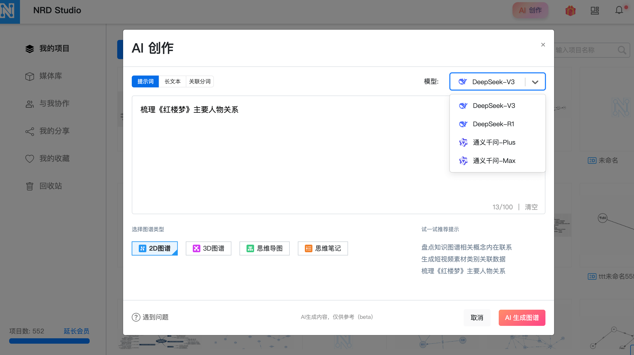Click the 遇到问题 question mark icon
The image size is (634, 355).
(136, 317)
